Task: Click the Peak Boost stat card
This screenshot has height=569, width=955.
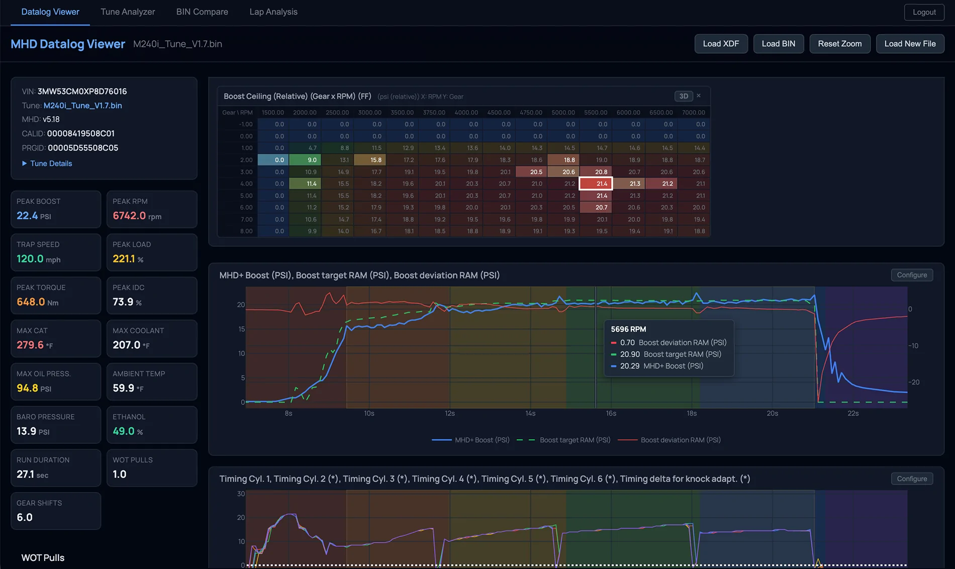Action: point(56,209)
